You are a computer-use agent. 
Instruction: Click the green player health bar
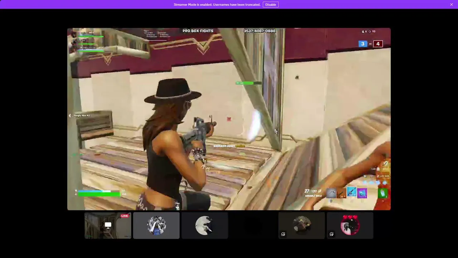click(x=99, y=194)
